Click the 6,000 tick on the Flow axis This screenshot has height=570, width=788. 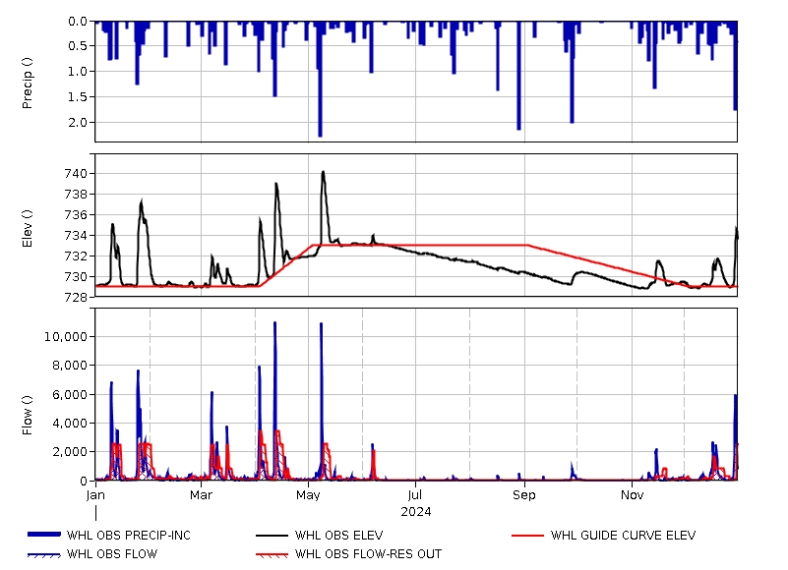[69, 394]
